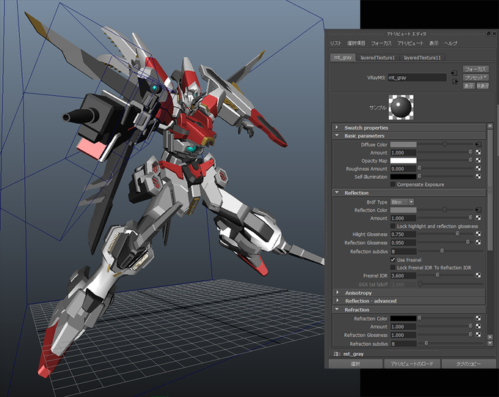Screen dimensions: 499x397
Task: Click the Reflection subdivs slider handle
Action: point(442,251)
